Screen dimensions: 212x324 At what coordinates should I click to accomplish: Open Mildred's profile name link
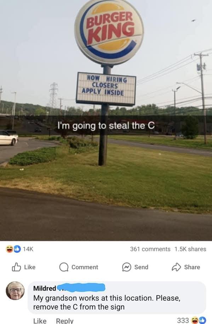[x=45, y=288]
